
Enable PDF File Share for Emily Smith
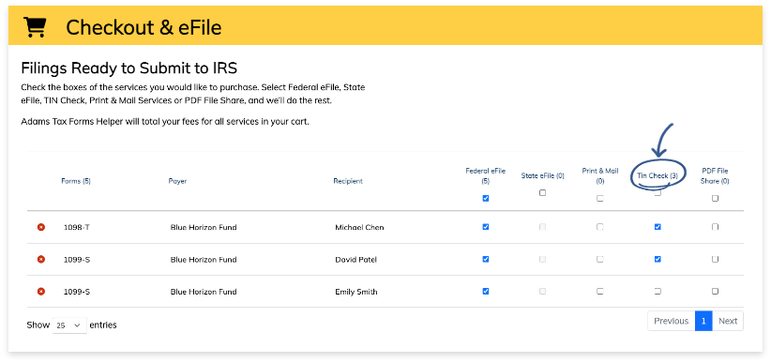715,291
